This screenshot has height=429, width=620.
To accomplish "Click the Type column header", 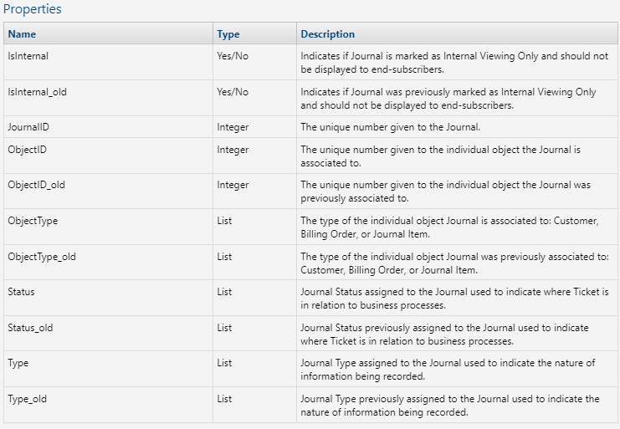I will pyautogui.click(x=228, y=34).
